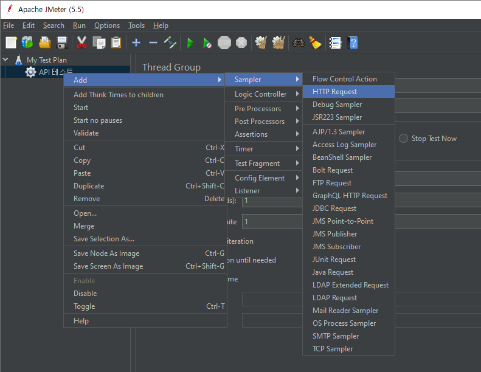Open the Tools menu
The image size is (481, 372).
[136, 26]
